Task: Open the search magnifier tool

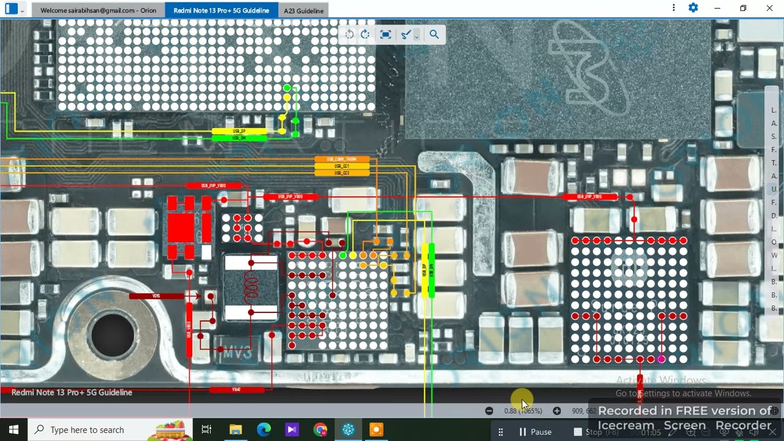Action: coord(434,34)
